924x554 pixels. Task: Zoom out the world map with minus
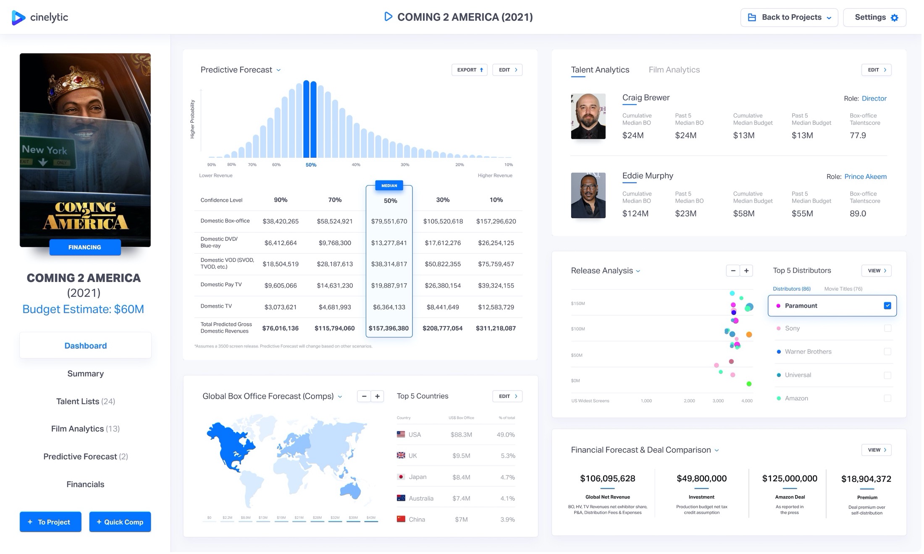[364, 396]
